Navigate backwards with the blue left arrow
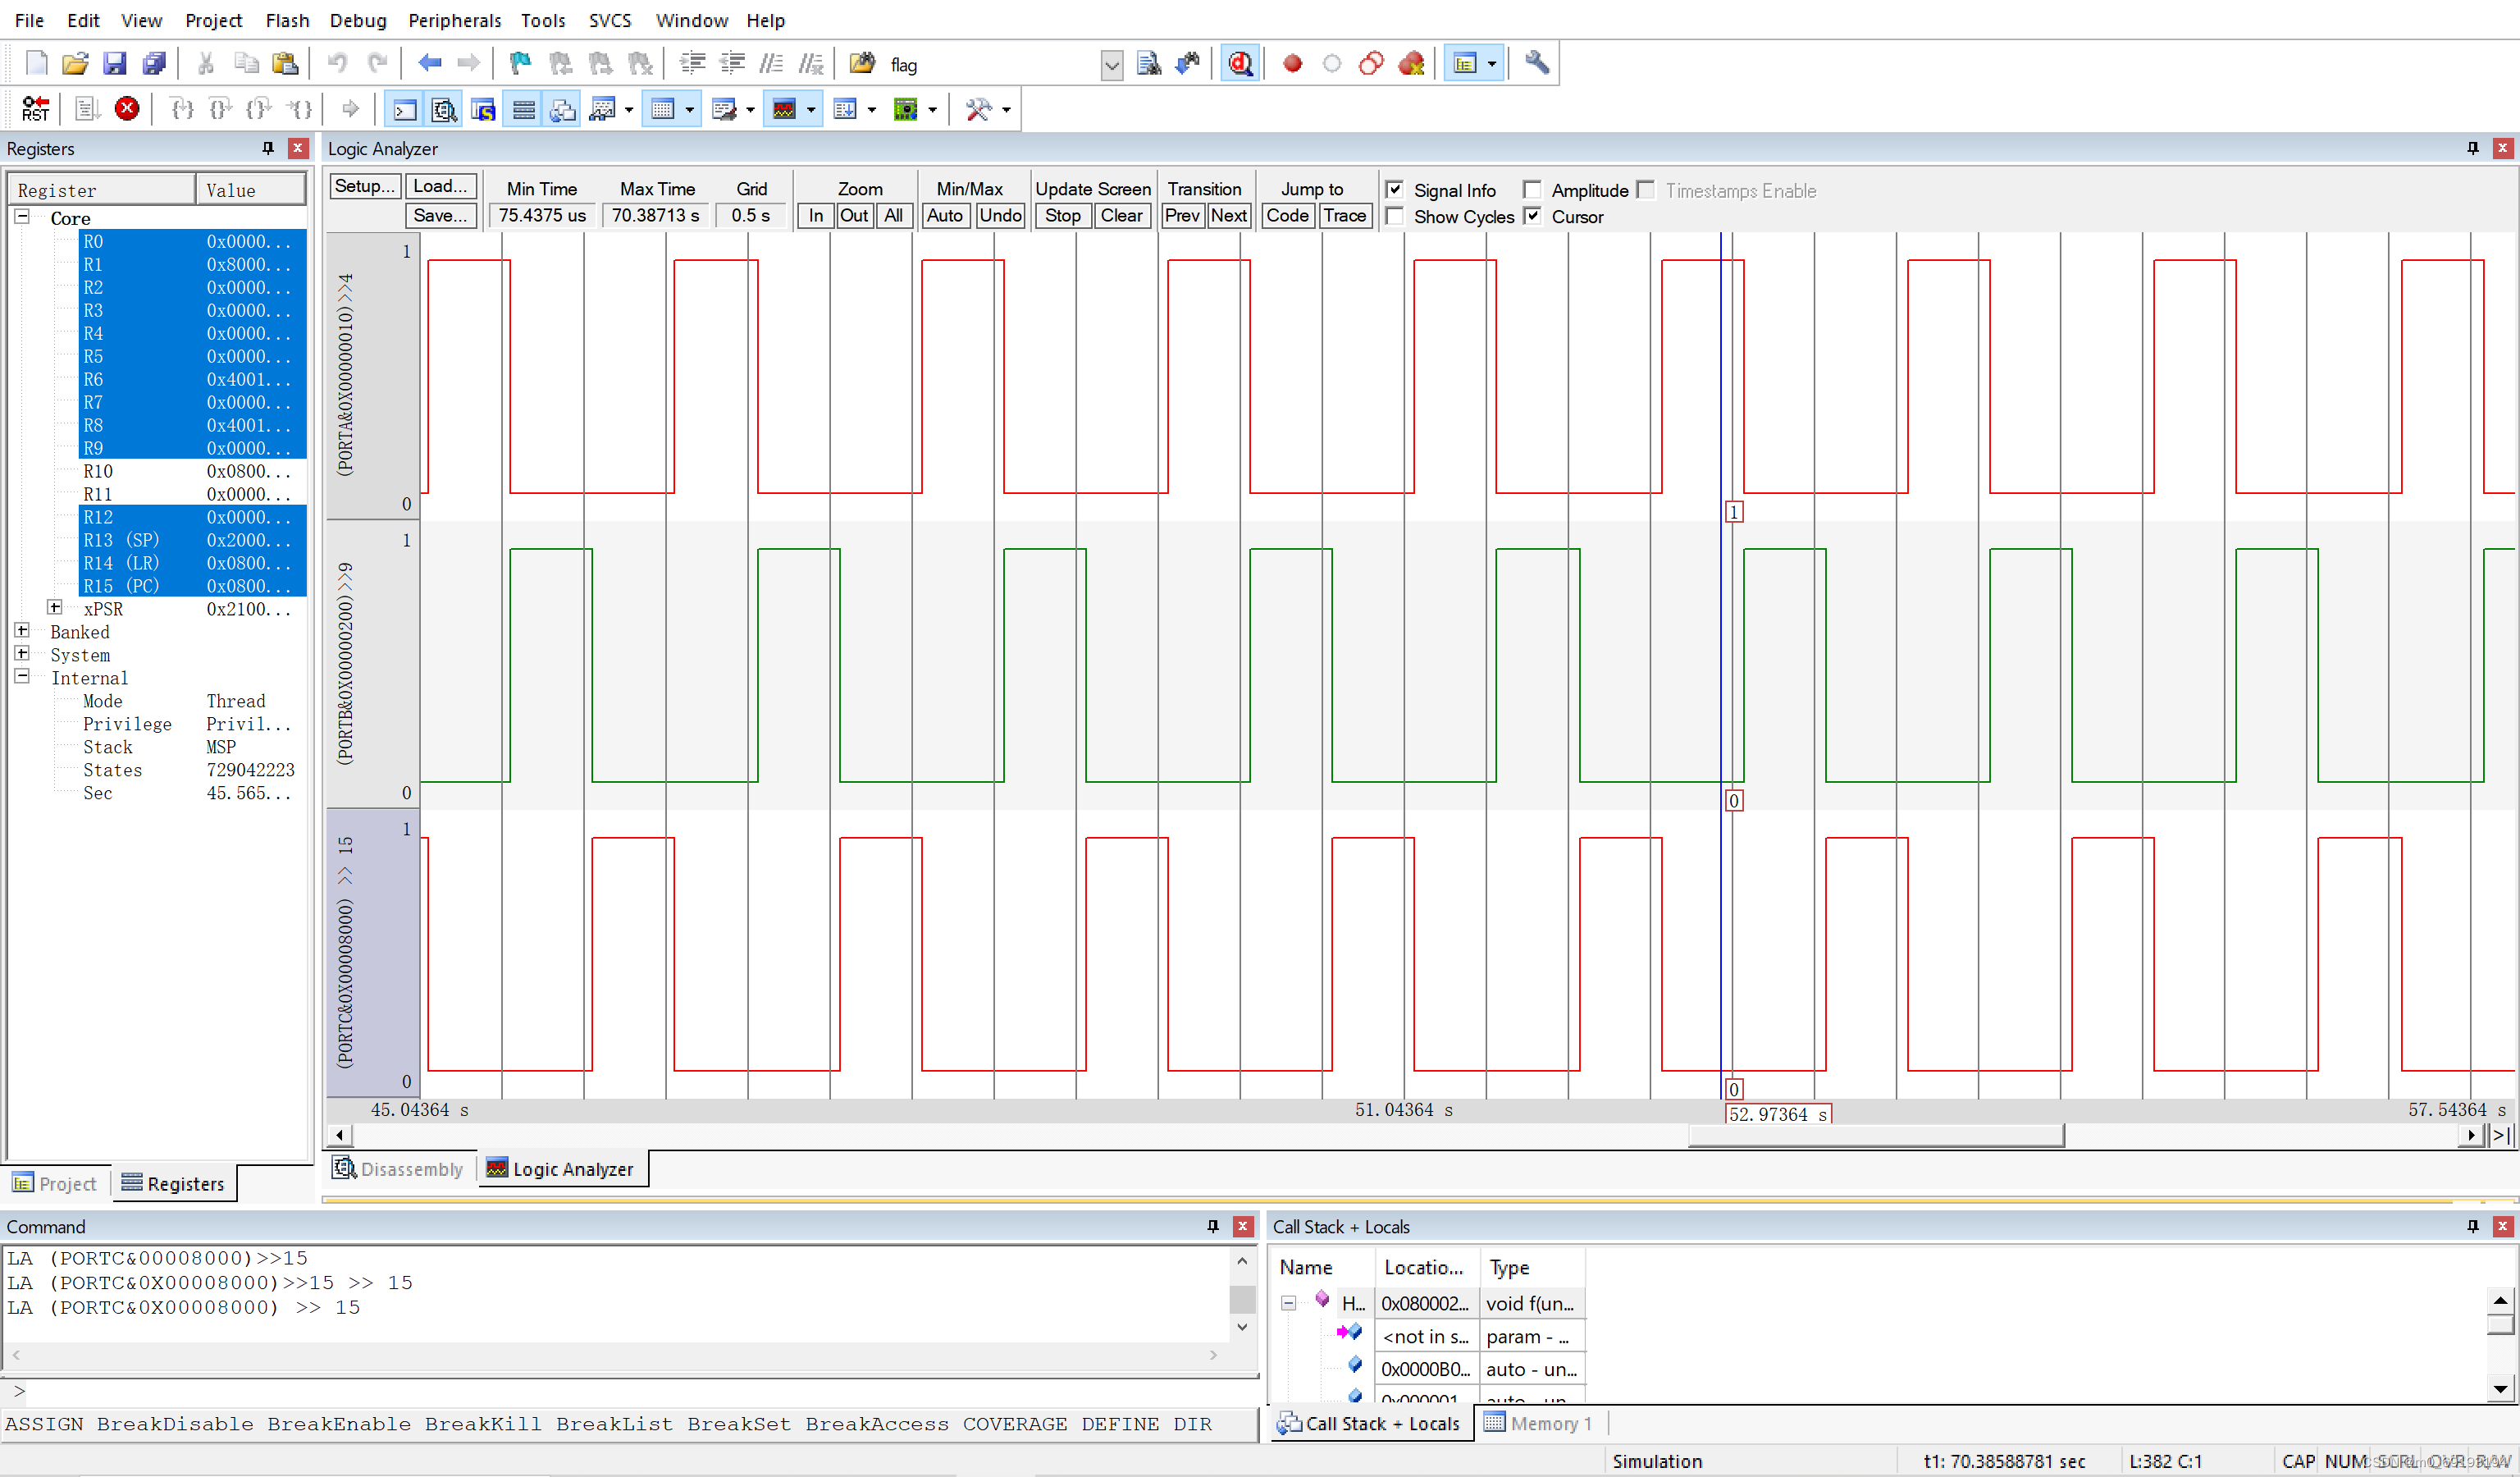 [x=430, y=64]
